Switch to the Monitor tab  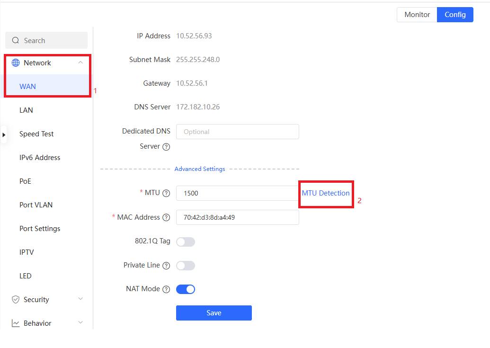pyautogui.click(x=417, y=15)
